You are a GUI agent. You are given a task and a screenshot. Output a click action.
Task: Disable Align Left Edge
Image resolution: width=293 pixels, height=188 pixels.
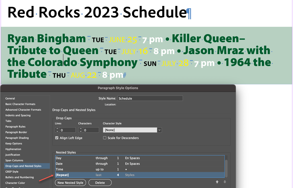57,138
